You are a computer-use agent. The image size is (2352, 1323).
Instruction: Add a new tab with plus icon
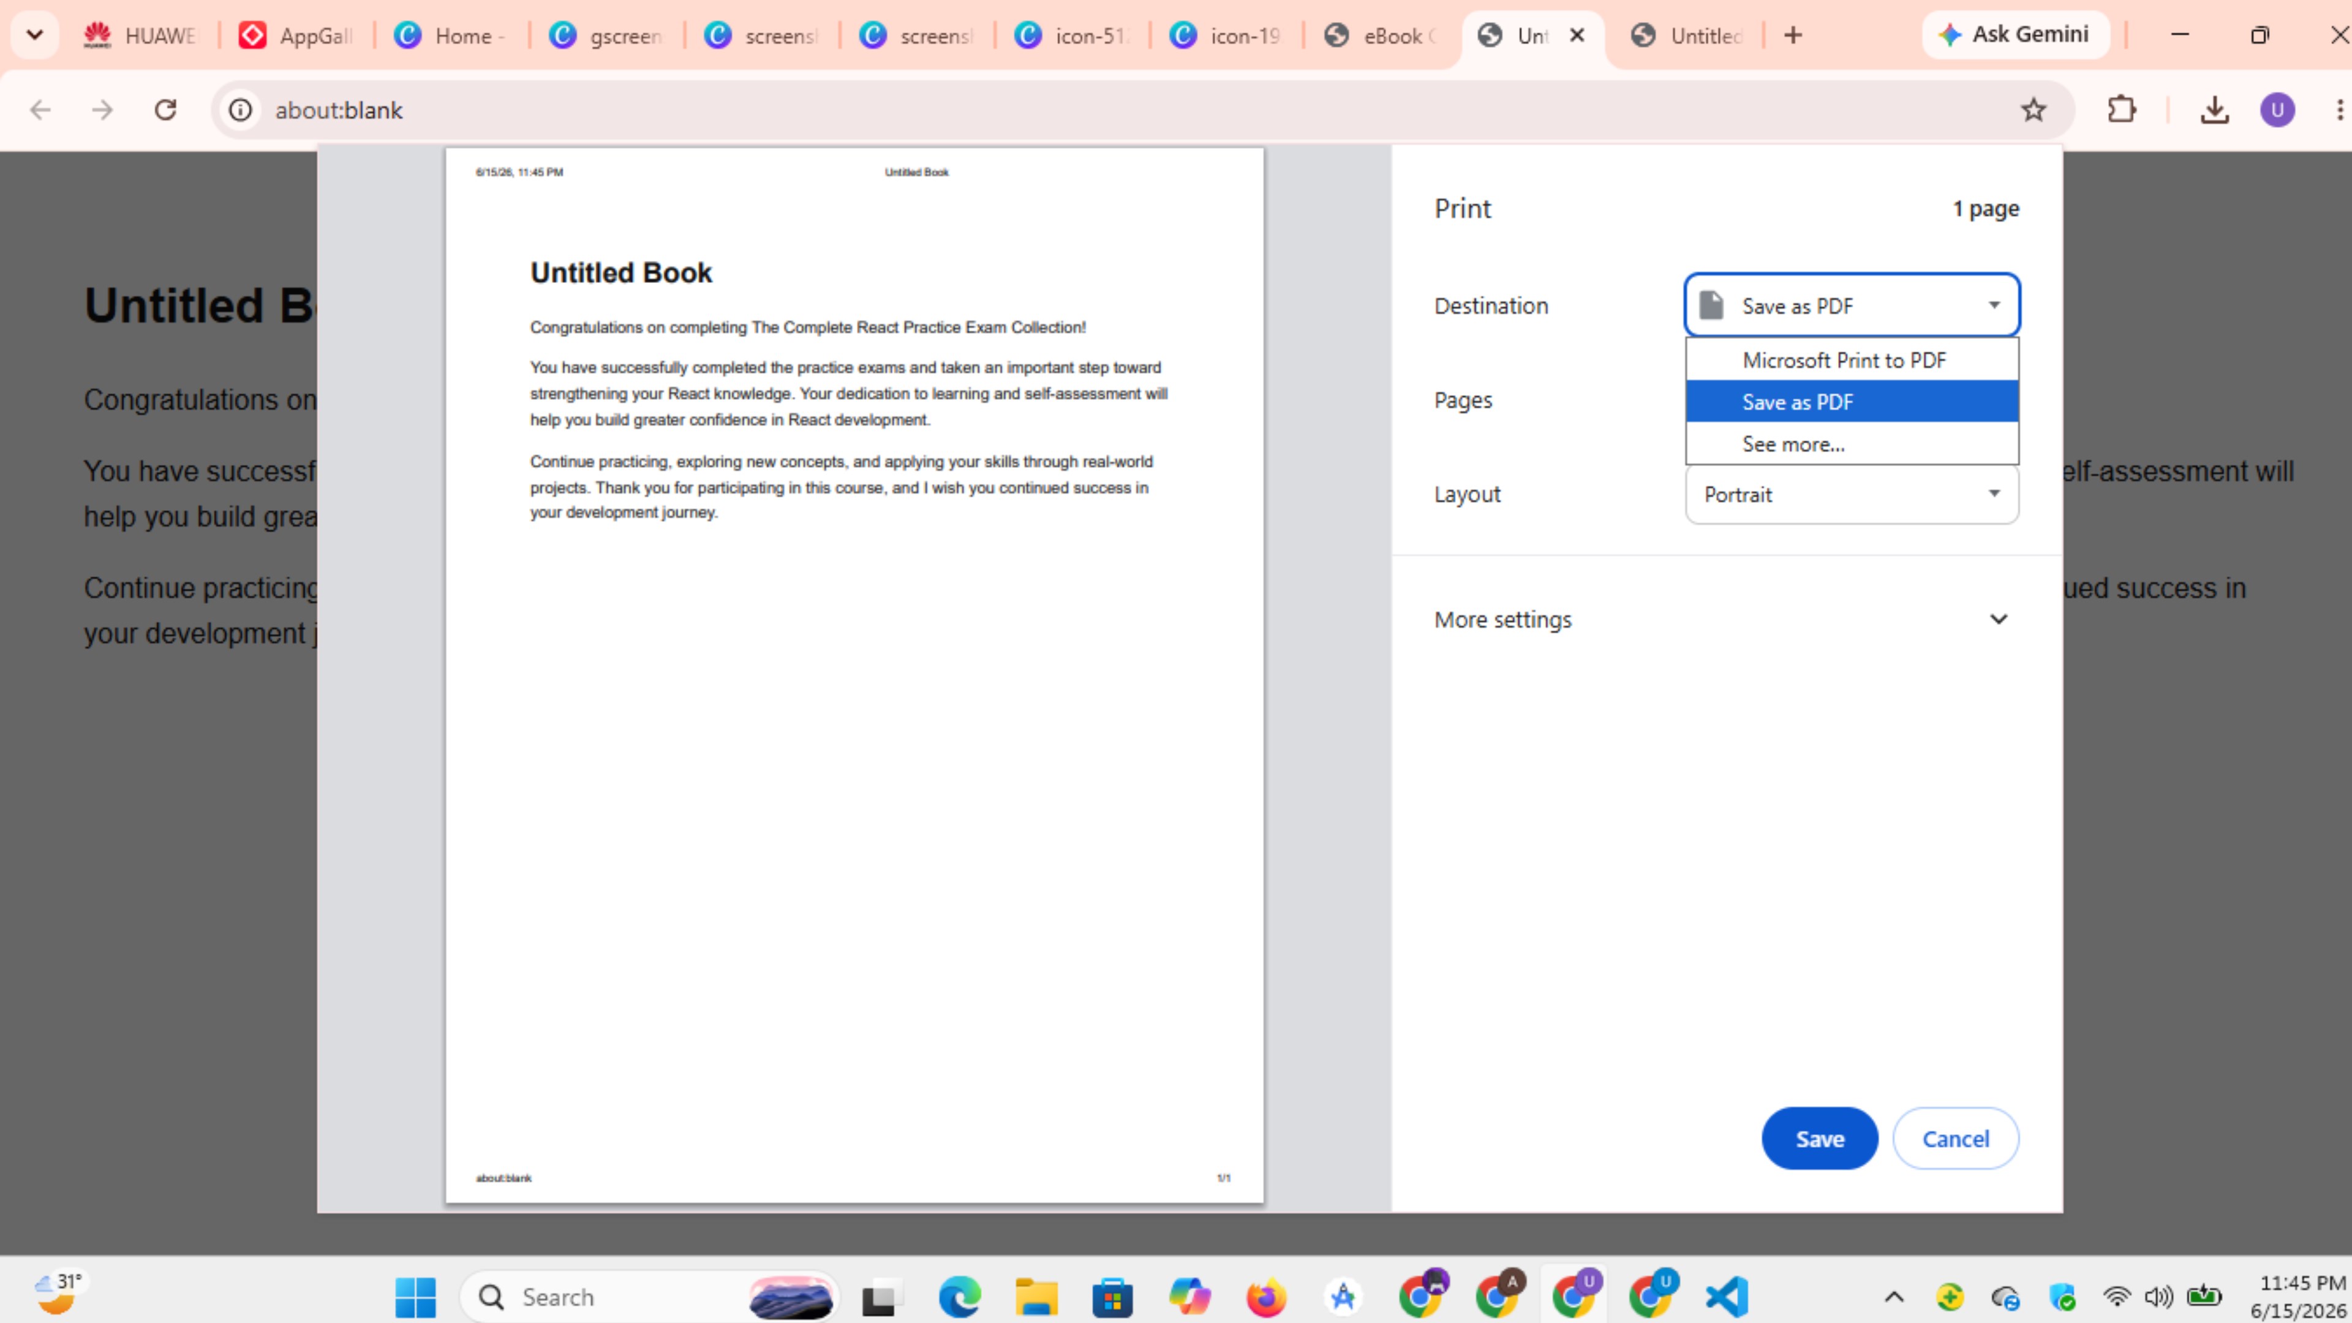1793,36
